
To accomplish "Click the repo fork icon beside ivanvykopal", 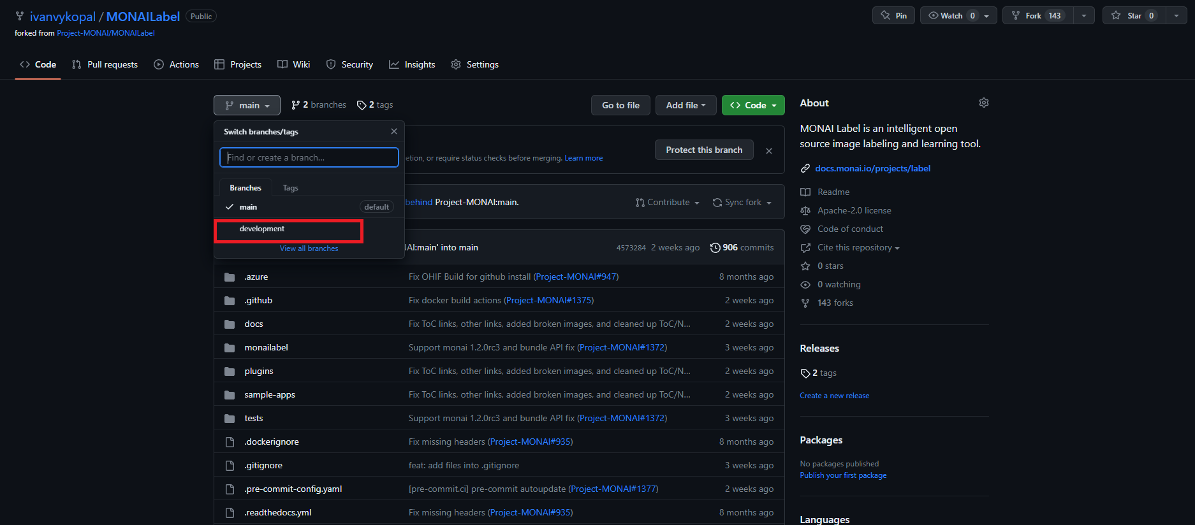I will point(20,17).
